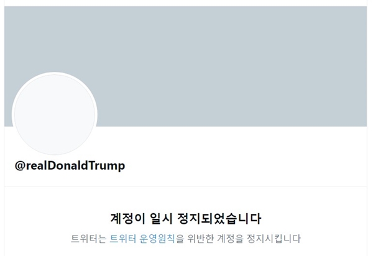Click the white ring around the avatar
Image resolution: width=373 pixels, height=256 pixels.
click(55, 73)
